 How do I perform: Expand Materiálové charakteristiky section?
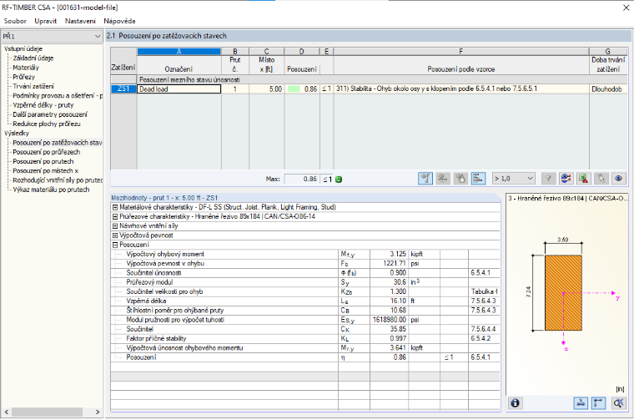tap(115, 207)
